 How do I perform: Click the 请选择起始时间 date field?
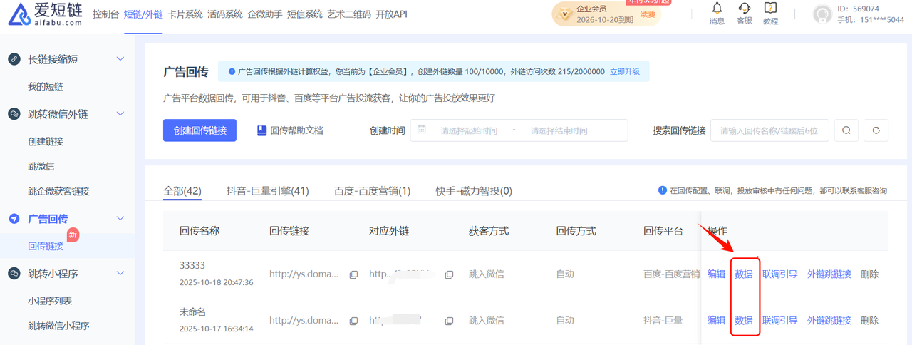tap(468, 131)
